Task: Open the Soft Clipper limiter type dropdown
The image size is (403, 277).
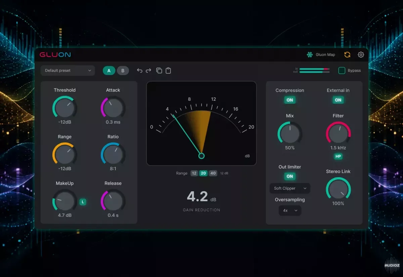Action: coord(290,188)
